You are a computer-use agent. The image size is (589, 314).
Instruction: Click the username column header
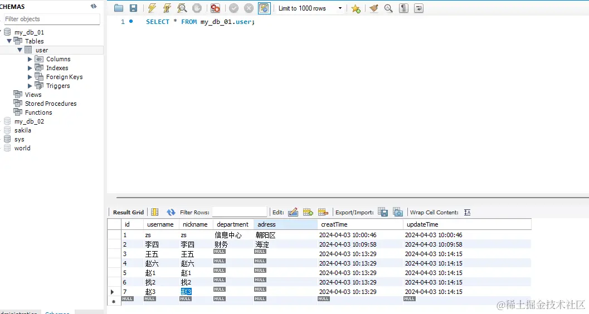[161, 224]
